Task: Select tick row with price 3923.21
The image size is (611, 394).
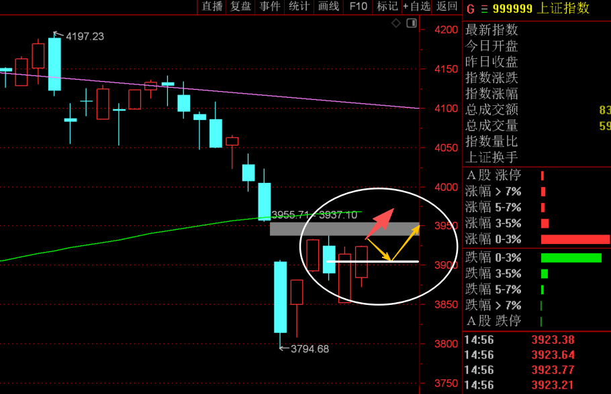Action: click(x=537, y=385)
